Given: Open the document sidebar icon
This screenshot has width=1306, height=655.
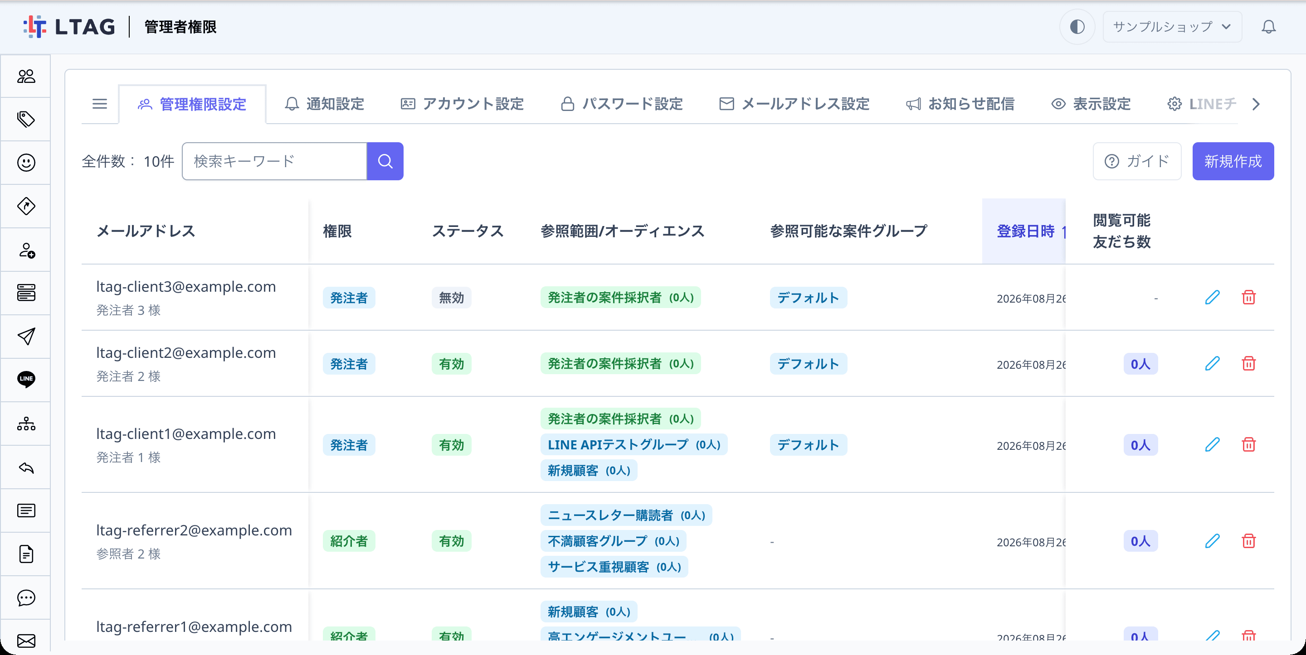Looking at the screenshot, I should point(26,554).
